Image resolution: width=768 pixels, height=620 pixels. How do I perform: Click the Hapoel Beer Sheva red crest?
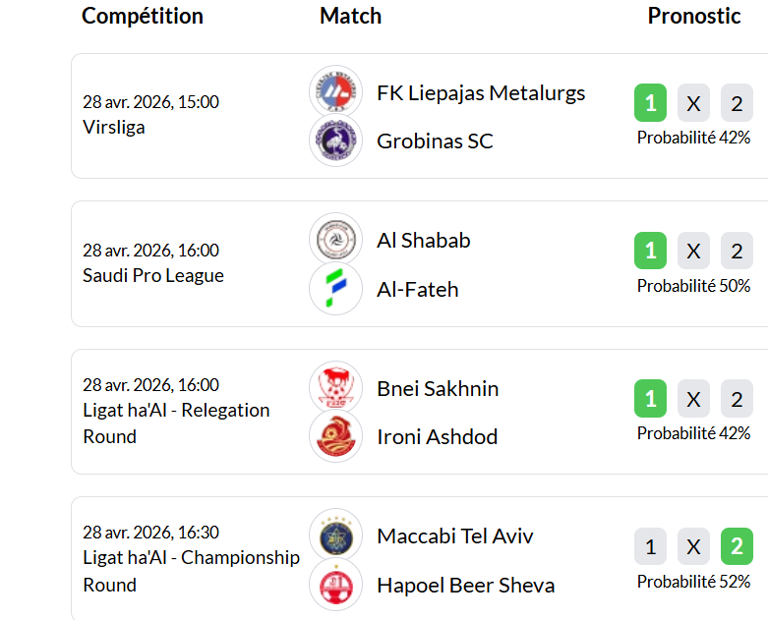coord(335,586)
